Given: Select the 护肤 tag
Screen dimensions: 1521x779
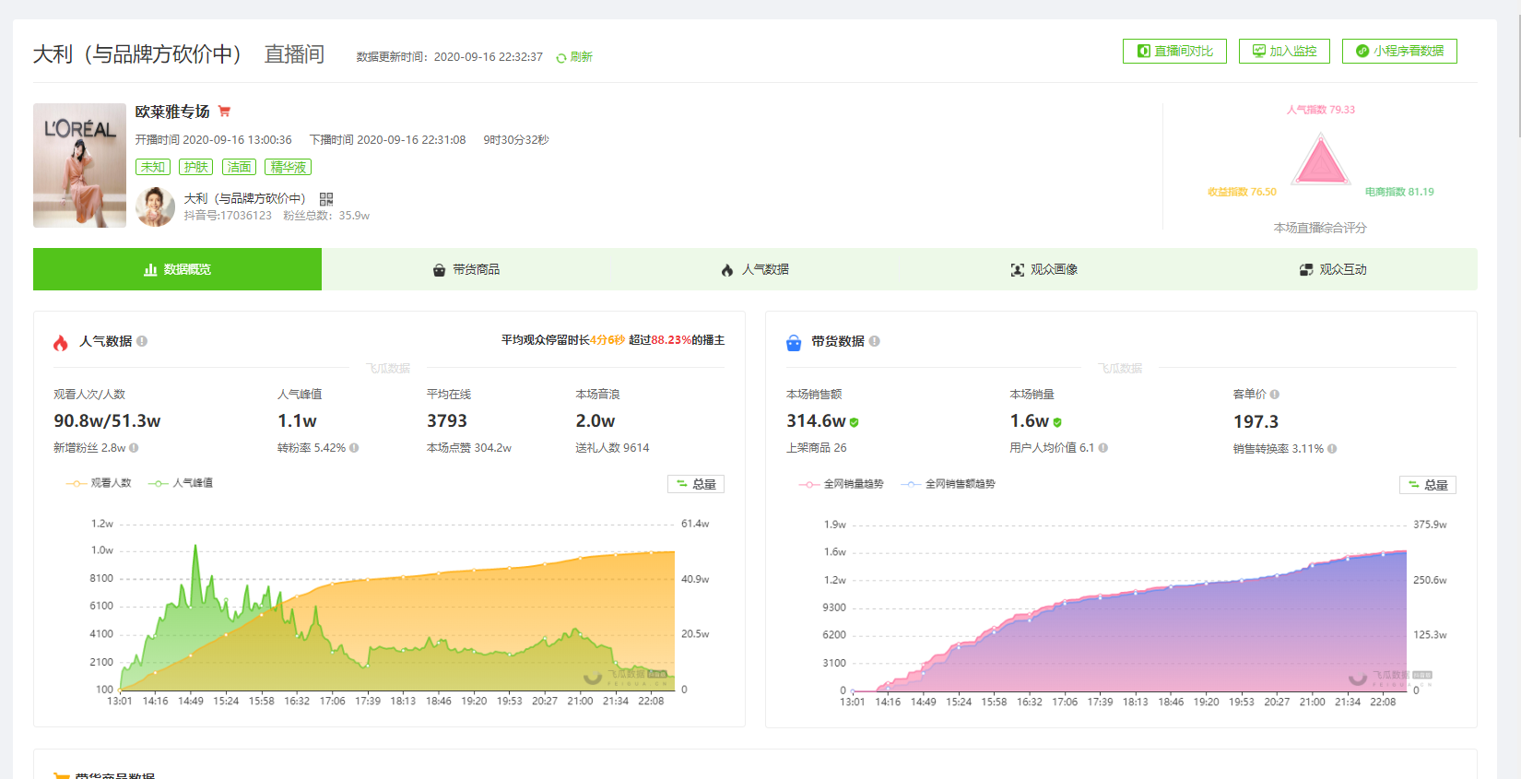Looking at the screenshot, I should [195, 167].
